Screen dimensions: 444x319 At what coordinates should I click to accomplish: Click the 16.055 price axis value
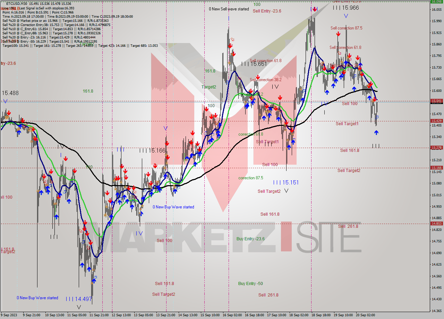click(x=436, y=10)
